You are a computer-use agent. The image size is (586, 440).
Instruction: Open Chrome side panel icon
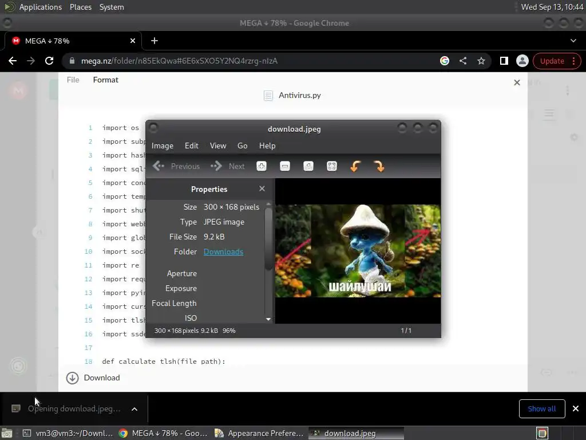click(504, 61)
